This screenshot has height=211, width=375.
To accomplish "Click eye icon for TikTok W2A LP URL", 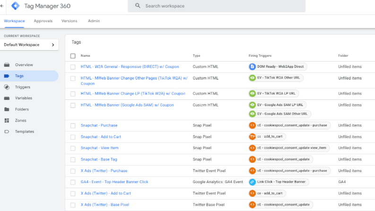I will pyautogui.click(x=253, y=93).
